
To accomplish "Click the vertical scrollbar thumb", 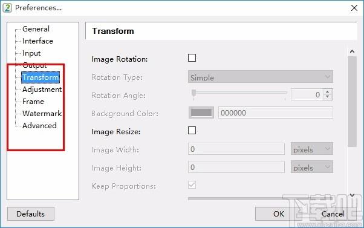I will coord(352,102).
